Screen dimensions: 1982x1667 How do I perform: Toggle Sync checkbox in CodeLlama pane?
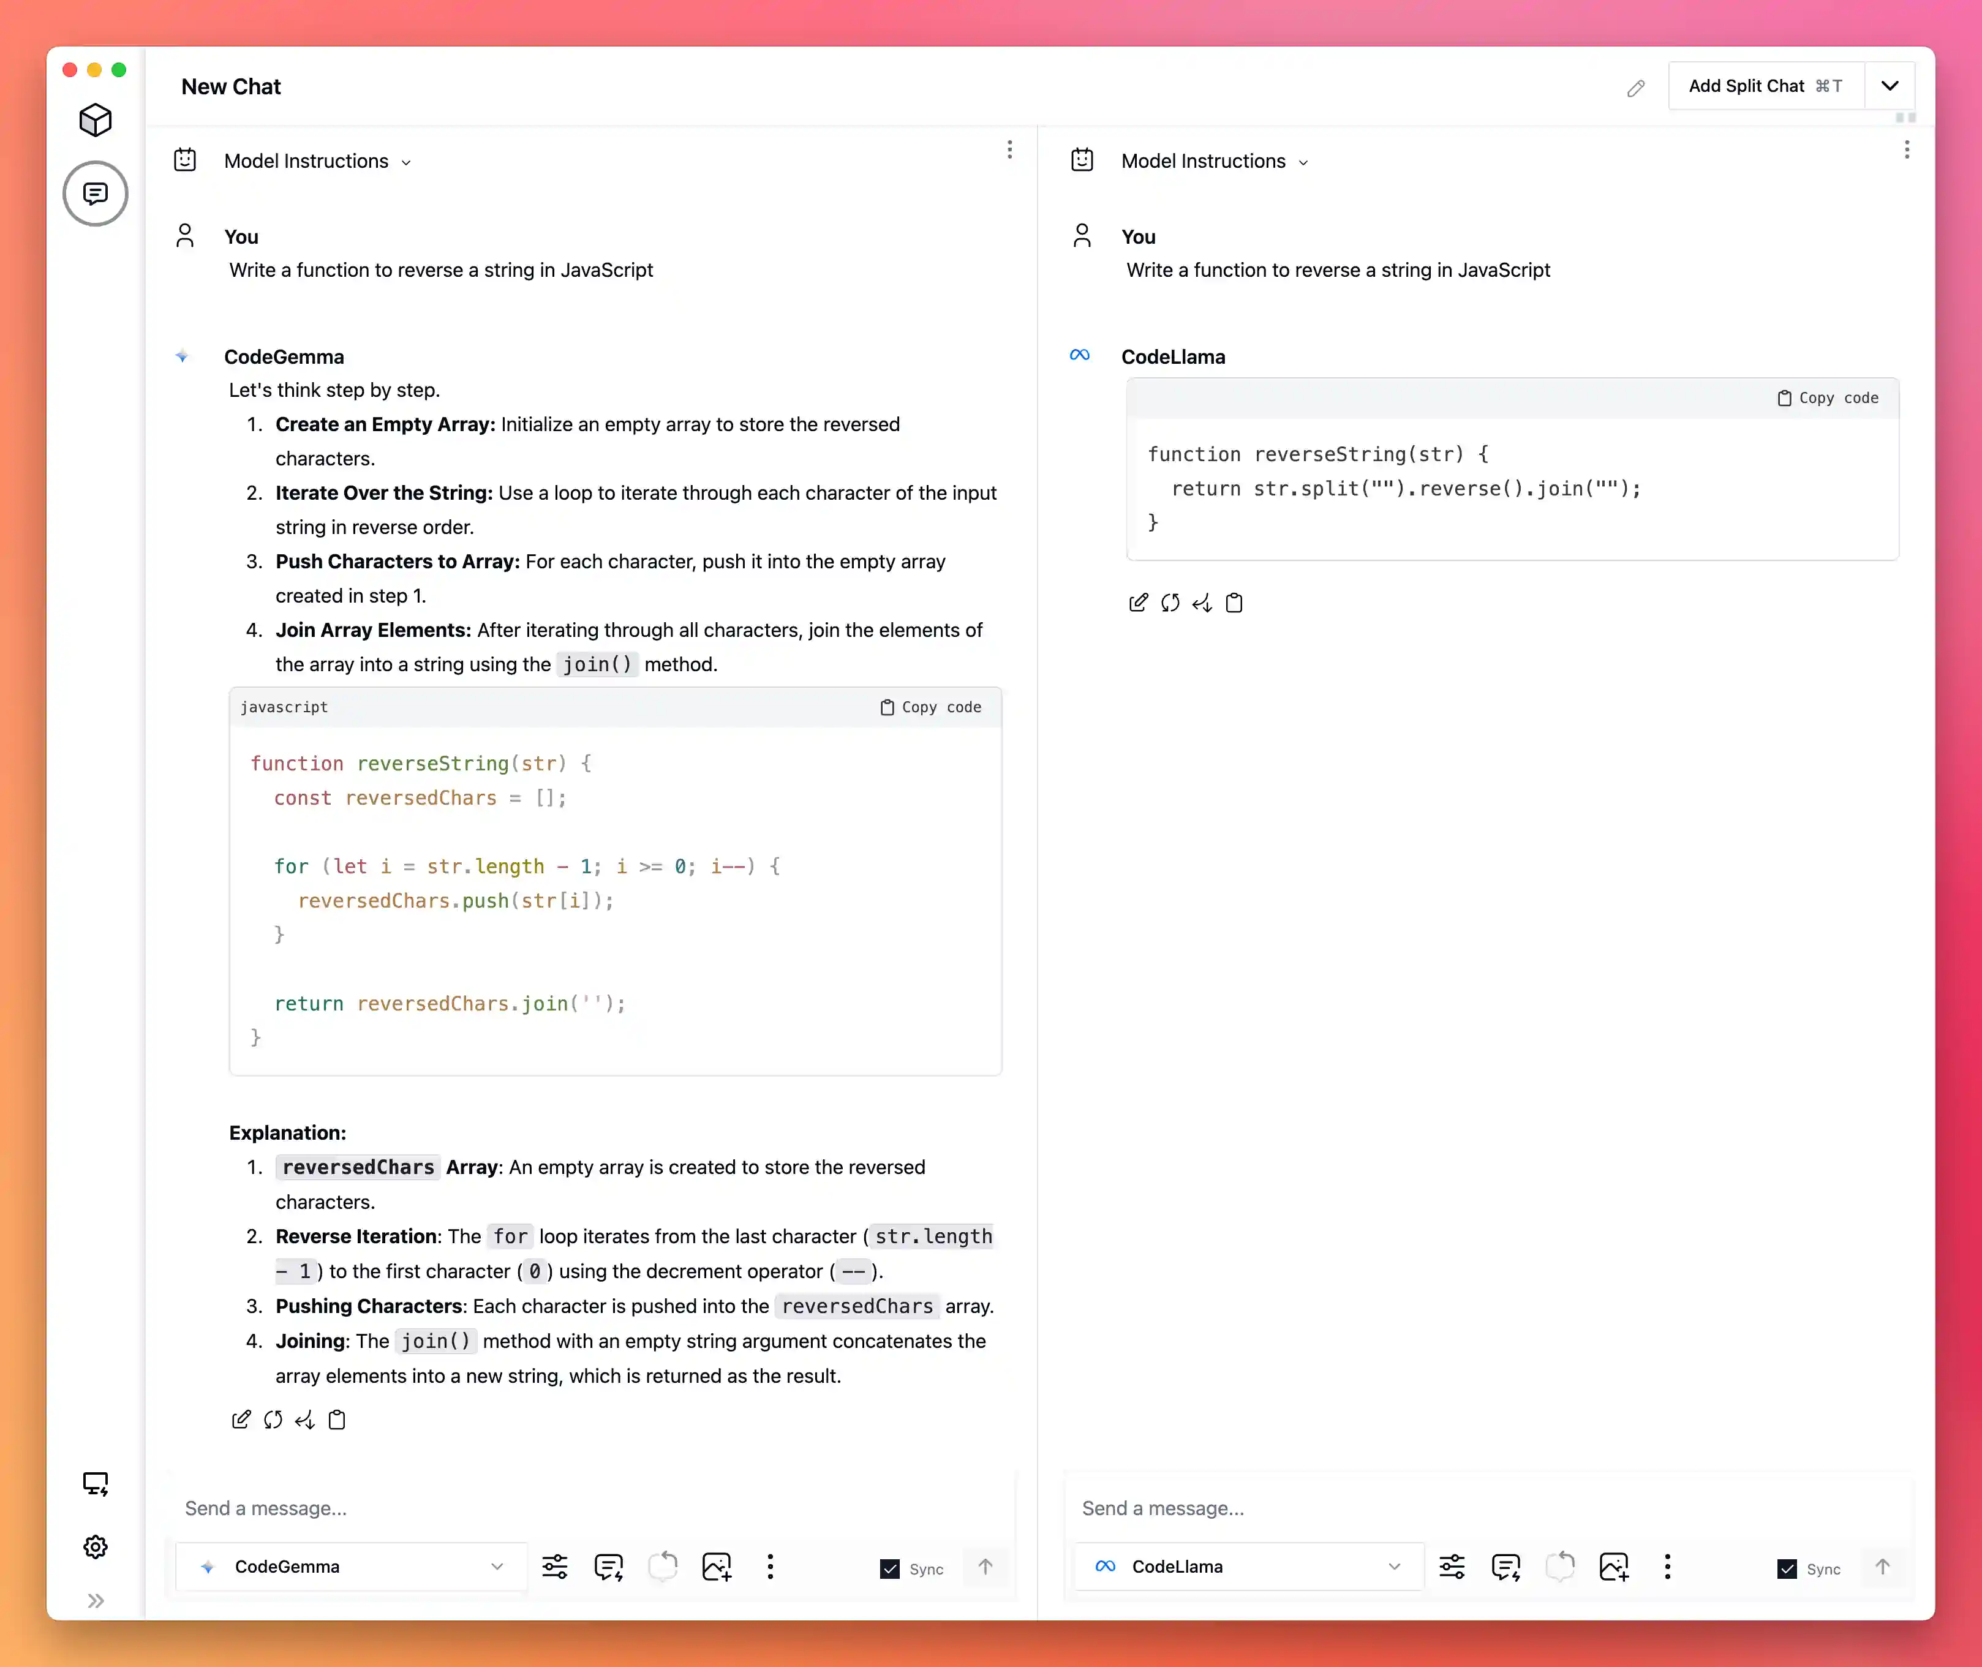coord(1787,1569)
